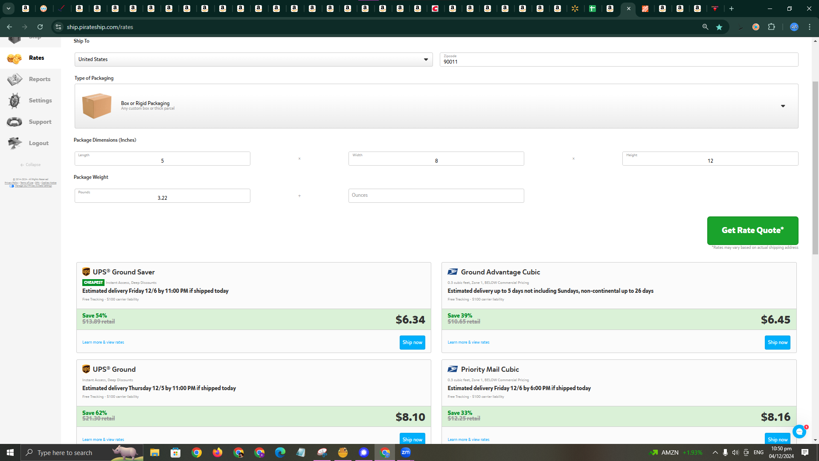
Task: Click the ship wheel Settings icon
Action: (x=15, y=101)
